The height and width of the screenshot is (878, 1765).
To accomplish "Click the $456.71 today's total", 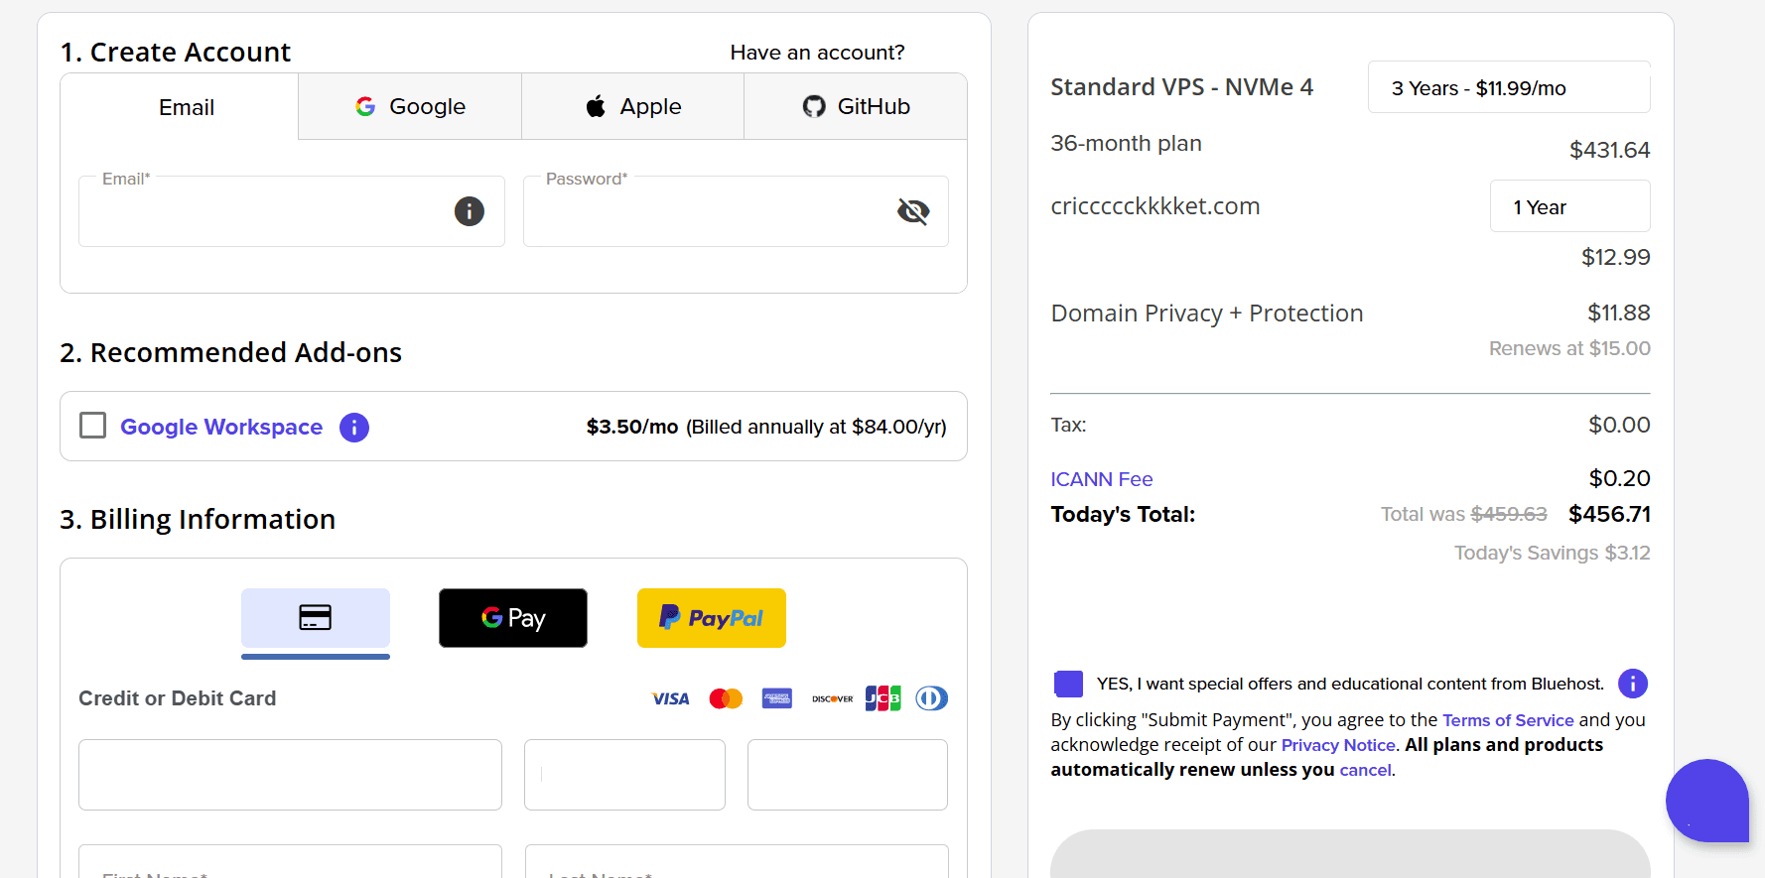I will pos(1609,514).
